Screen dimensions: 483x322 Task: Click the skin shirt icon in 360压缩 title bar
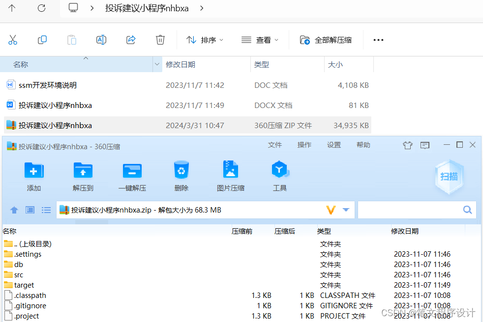pyautogui.click(x=408, y=145)
